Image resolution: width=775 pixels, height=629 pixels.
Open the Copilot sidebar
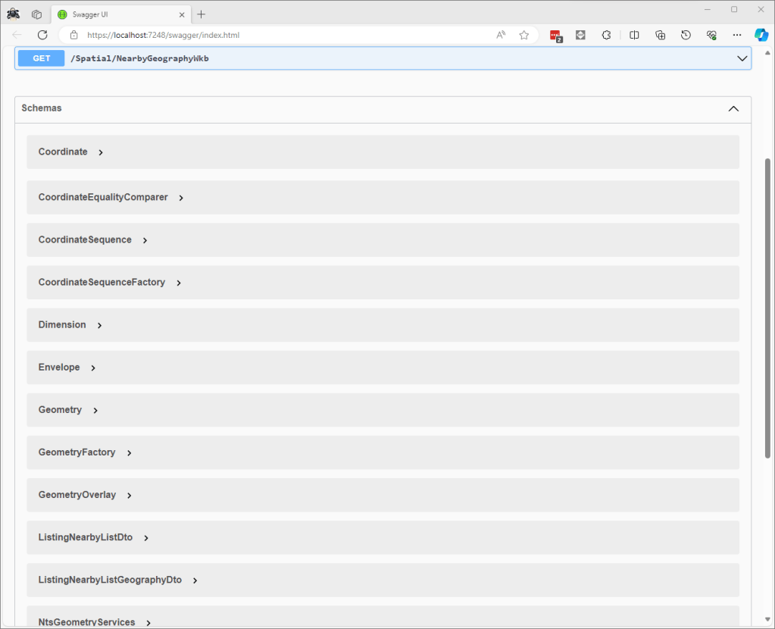(x=761, y=35)
